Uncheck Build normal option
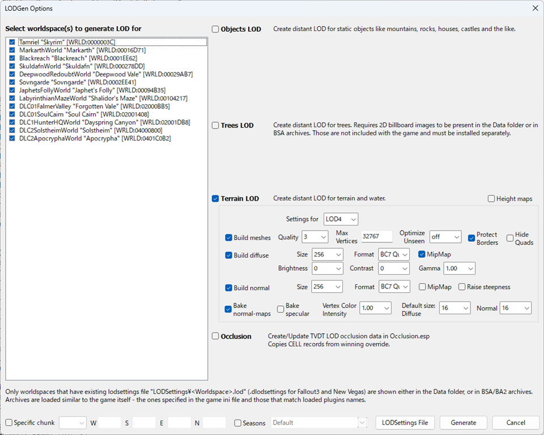The height and width of the screenshot is (435, 544). coord(228,288)
